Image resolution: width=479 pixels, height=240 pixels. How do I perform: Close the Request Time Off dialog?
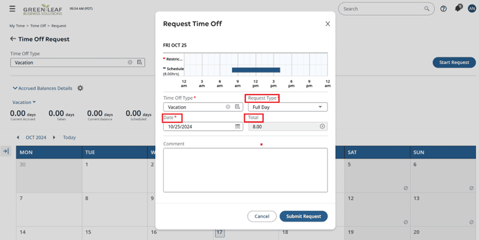(x=328, y=24)
